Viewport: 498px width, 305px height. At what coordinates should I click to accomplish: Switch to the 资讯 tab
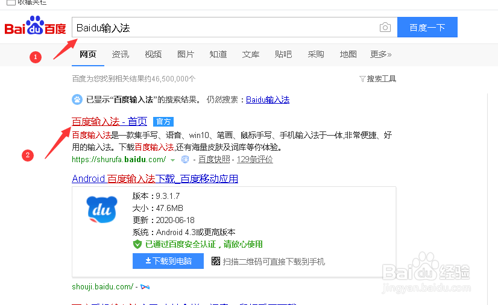point(121,54)
